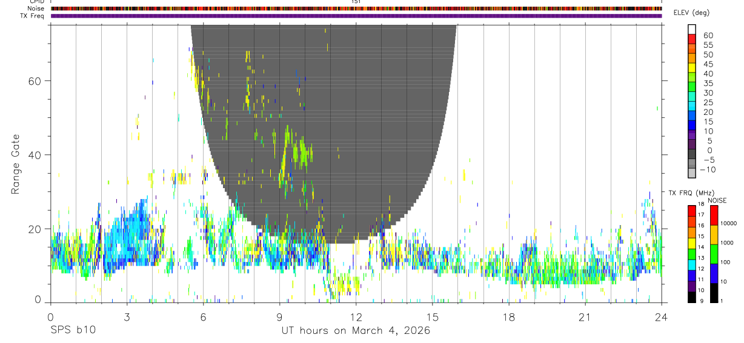
Task: Click x-axis tick label '6'
Action: (x=204, y=317)
